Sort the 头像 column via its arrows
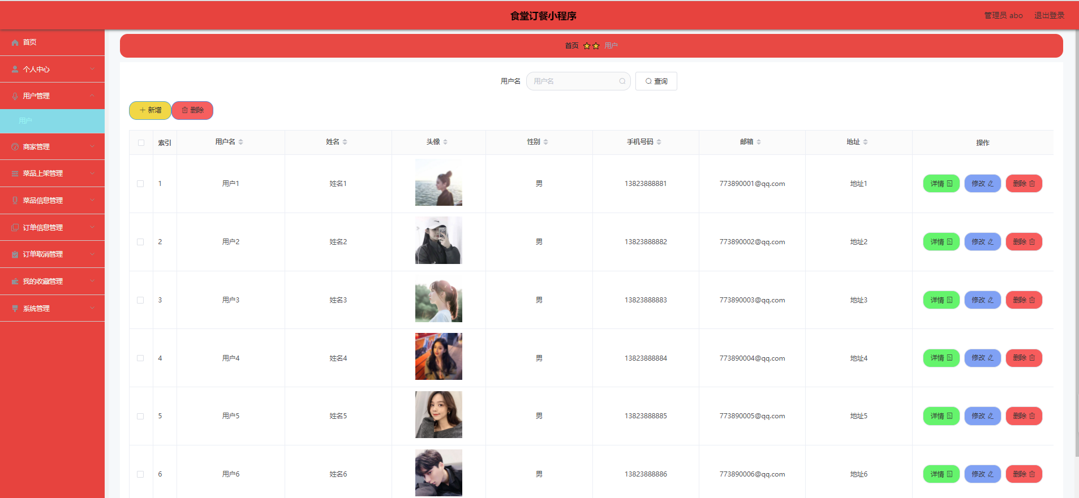The height and width of the screenshot is (498, 1079). coord(445,142)
